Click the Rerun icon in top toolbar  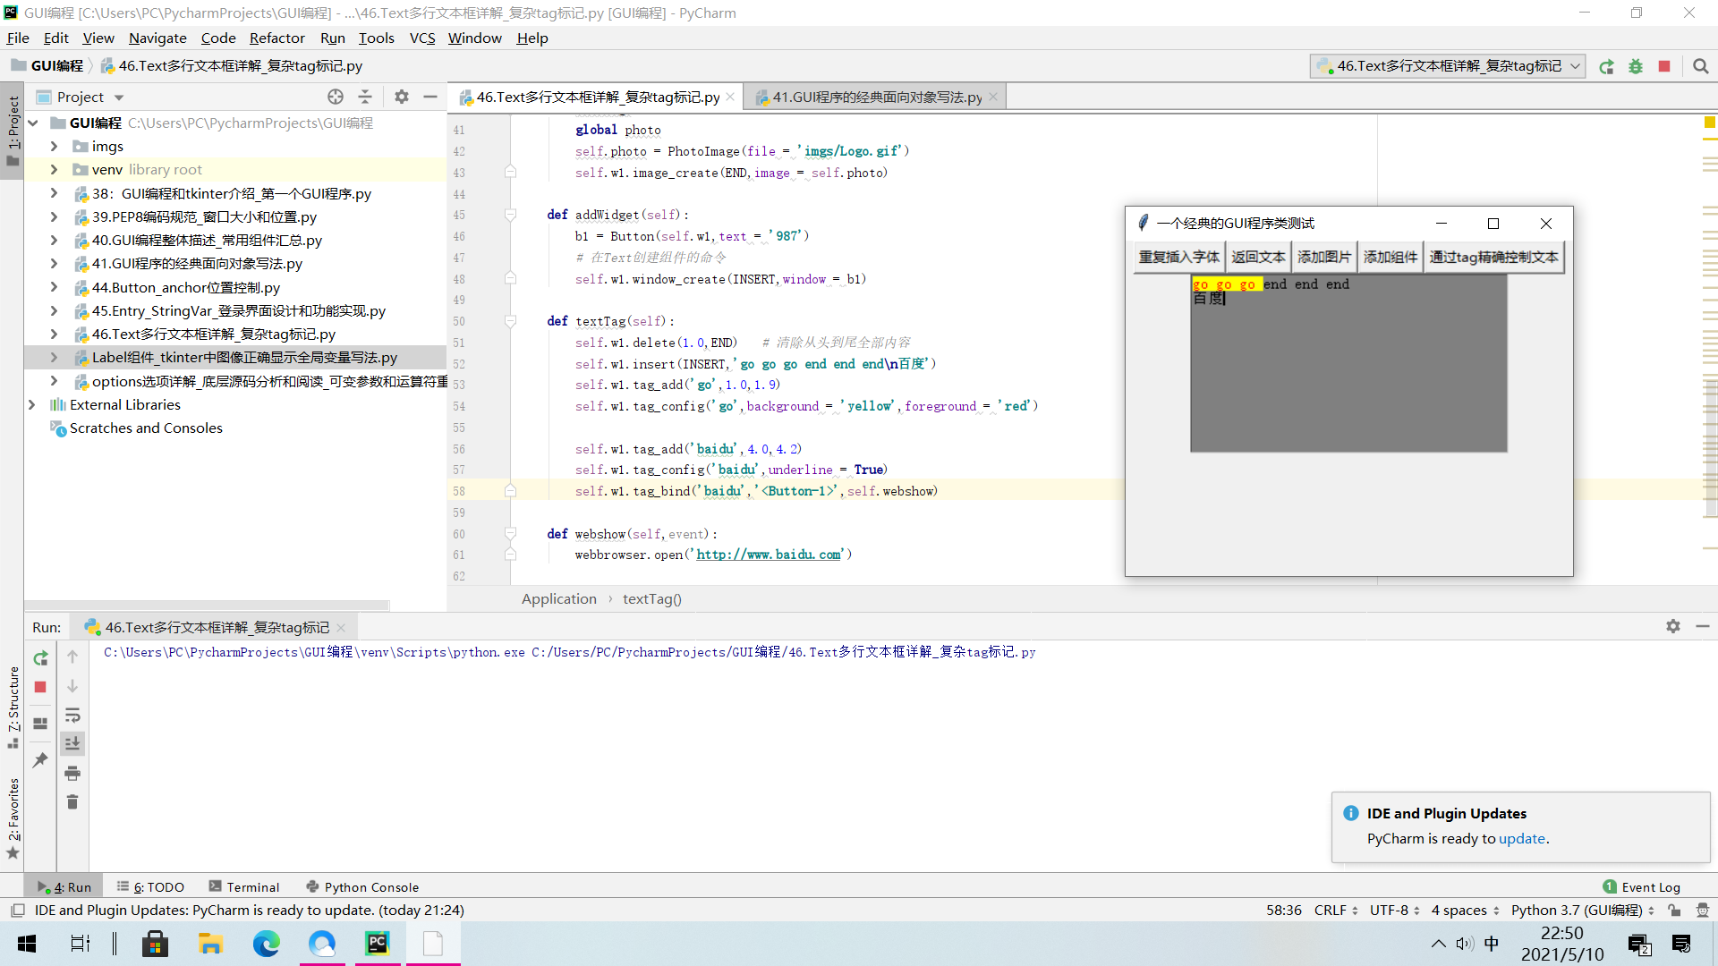(x=1607, y=66)
